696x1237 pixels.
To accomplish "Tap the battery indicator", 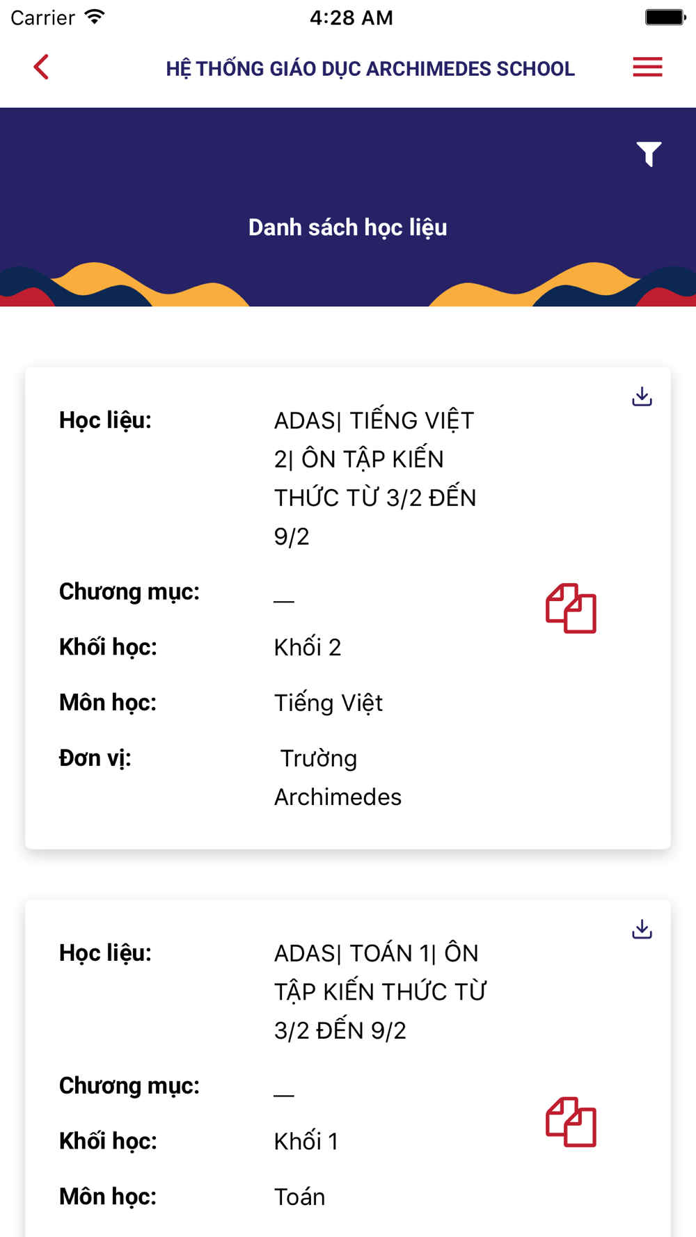I will coord(665,17).
